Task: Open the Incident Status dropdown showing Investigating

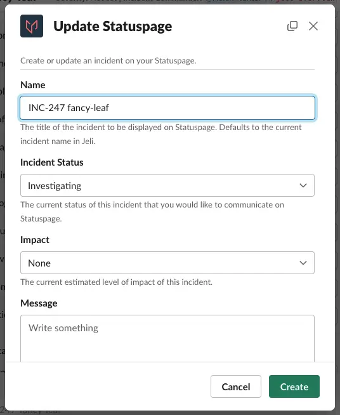Action: (x=167, y=185)
